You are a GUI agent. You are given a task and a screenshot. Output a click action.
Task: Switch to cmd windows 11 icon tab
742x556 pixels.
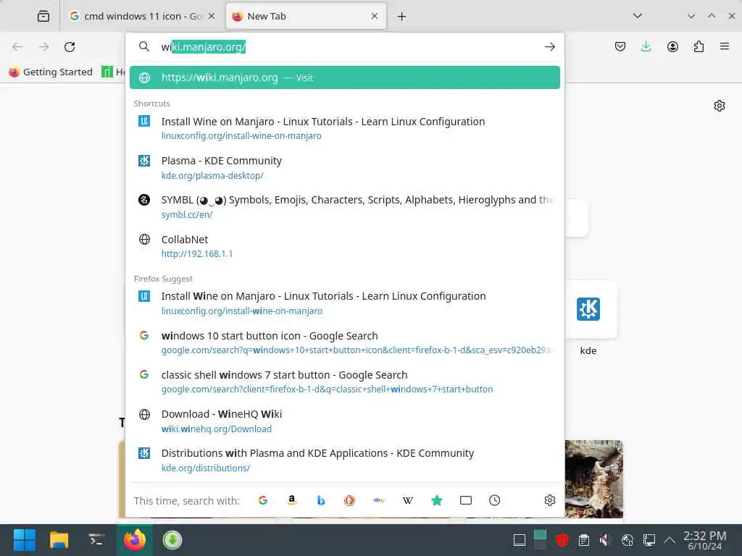[142, 16]
